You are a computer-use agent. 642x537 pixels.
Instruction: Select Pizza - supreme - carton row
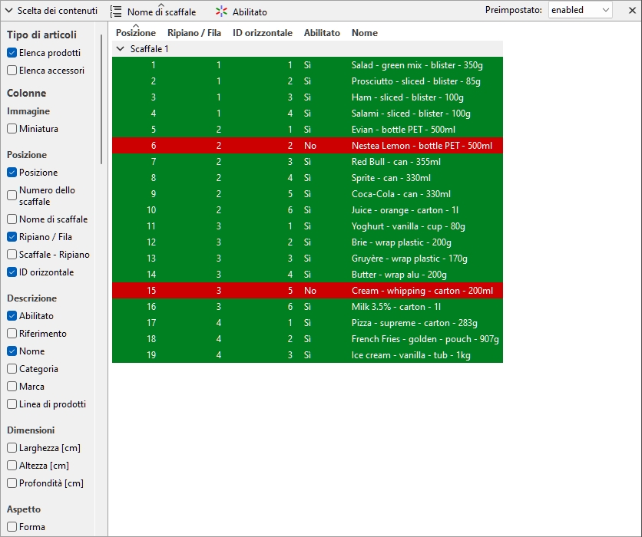coord(307,323)
